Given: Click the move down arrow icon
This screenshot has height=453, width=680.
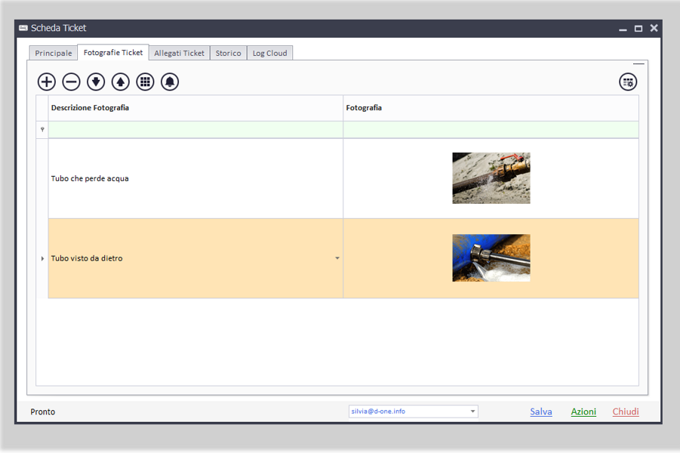Looking at the screenshot, I should point(96,82).
